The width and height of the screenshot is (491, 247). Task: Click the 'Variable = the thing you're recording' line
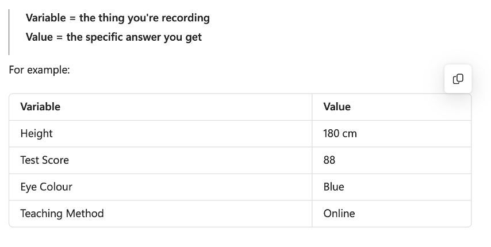pos(118,18)
